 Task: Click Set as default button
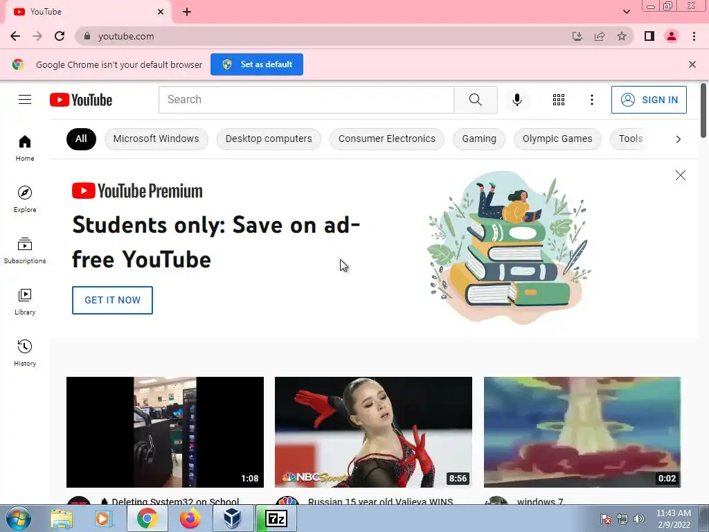(x=257, y=64)
